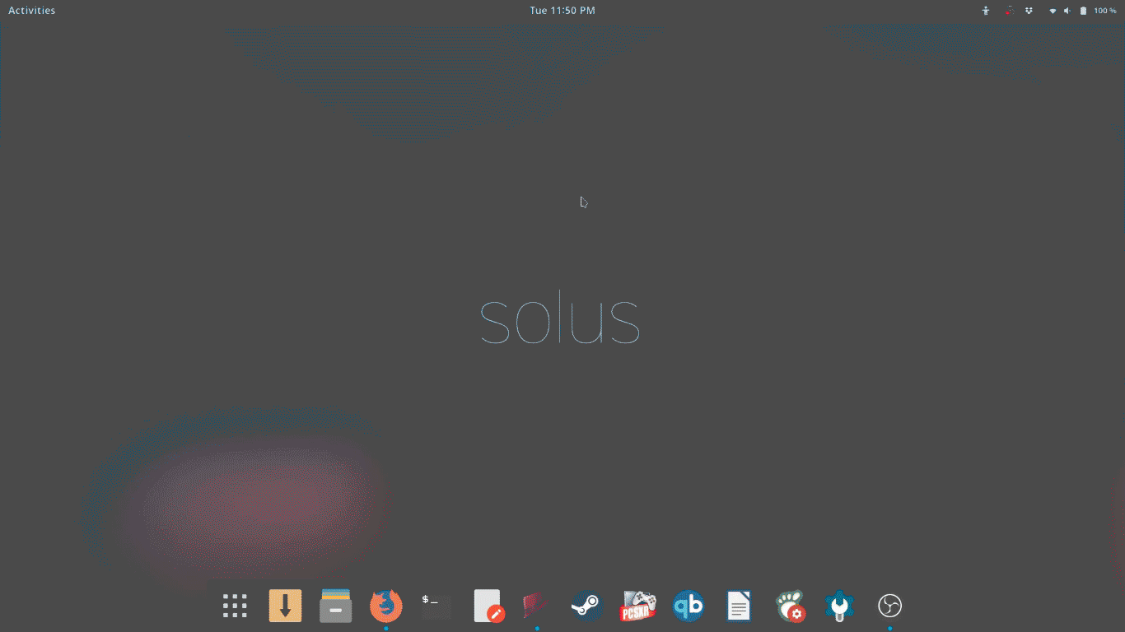Launch Steam

coord(587,606)
